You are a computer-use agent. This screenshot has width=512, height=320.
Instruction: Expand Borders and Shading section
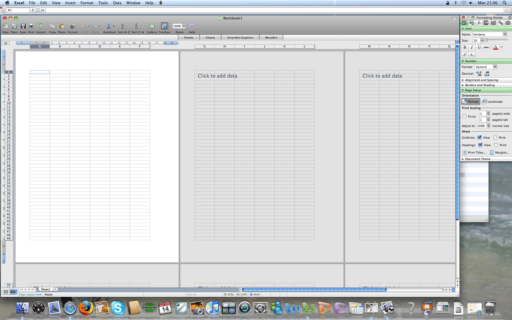(463, 85)
